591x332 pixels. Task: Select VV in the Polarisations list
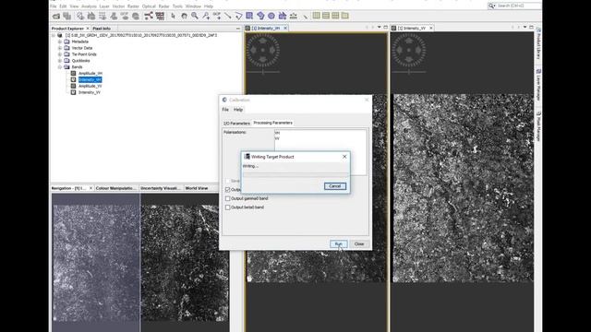tap(277, 138)
